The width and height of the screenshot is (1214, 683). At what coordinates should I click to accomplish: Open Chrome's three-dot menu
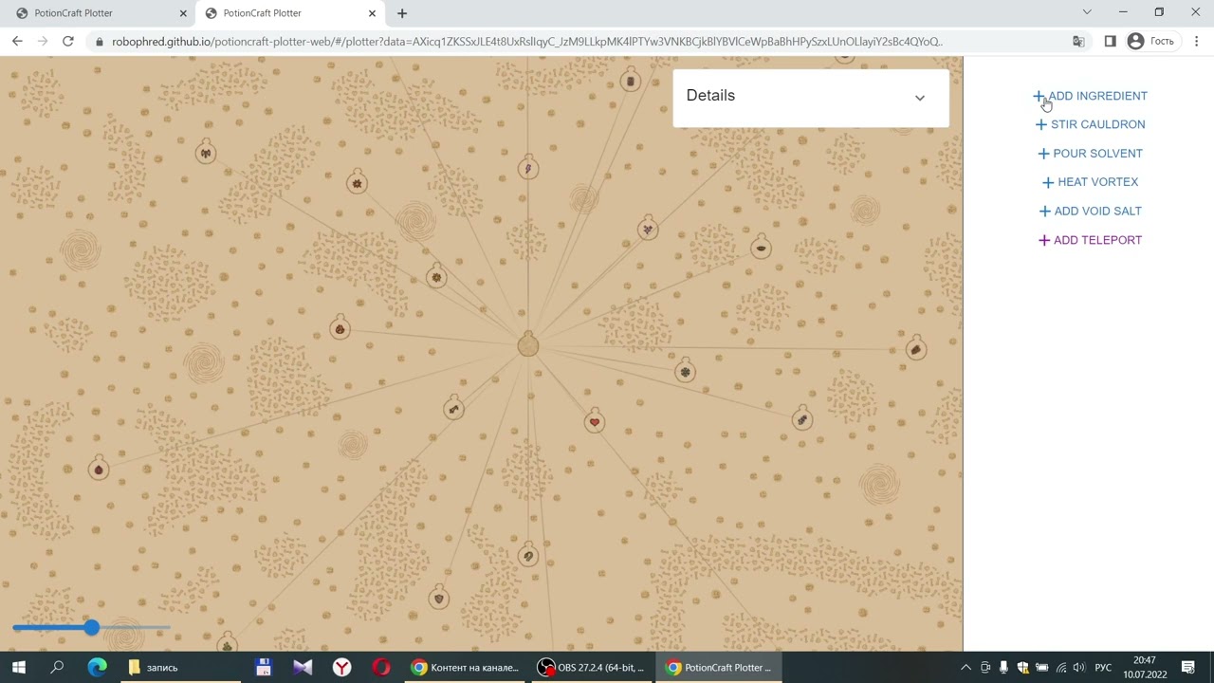[x=1197, y=42]
